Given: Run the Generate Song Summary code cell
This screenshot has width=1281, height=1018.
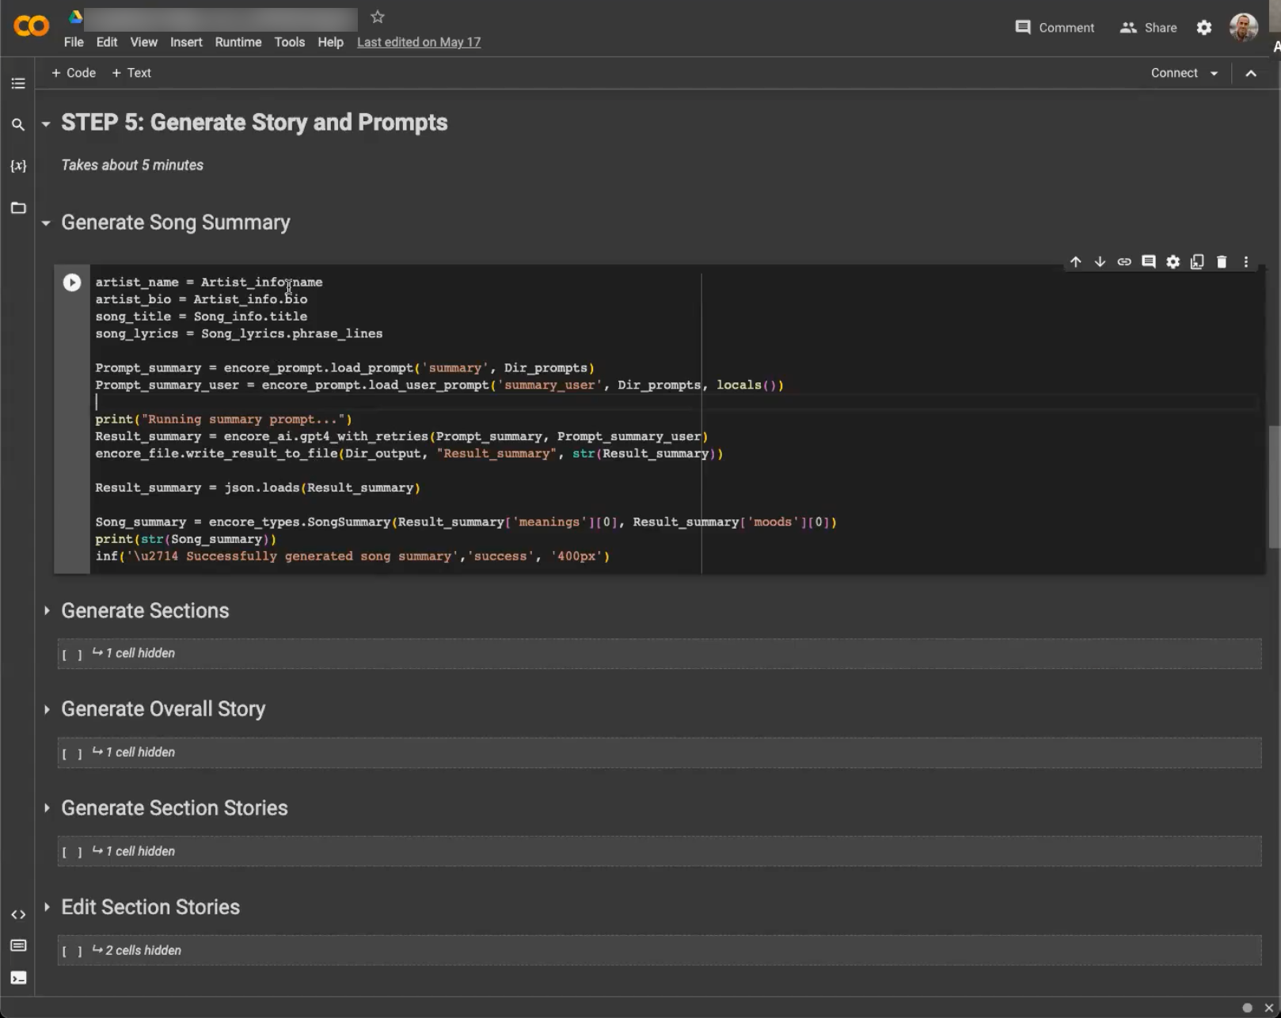Looking at the screenshot, I should (x=72, y=283).
